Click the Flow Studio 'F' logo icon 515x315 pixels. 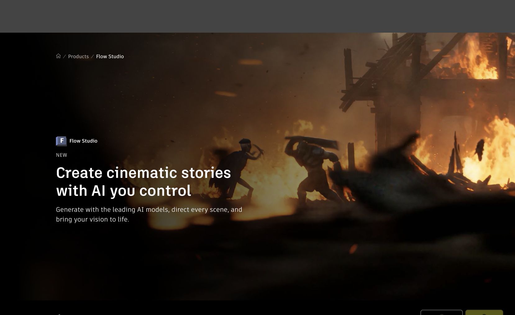coord(61,141)
